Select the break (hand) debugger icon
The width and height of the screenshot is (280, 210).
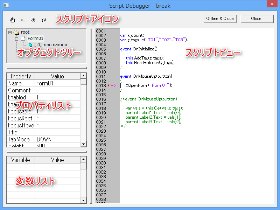click(12, 20)
